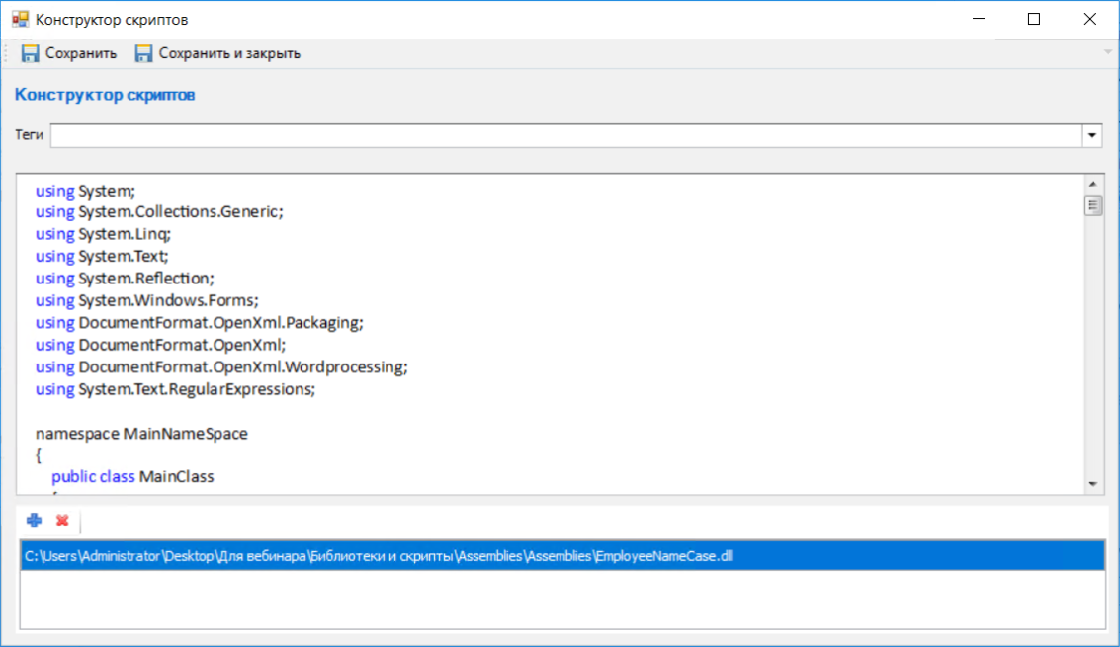Click the code editor scroll up arrow

point(1093,184)
